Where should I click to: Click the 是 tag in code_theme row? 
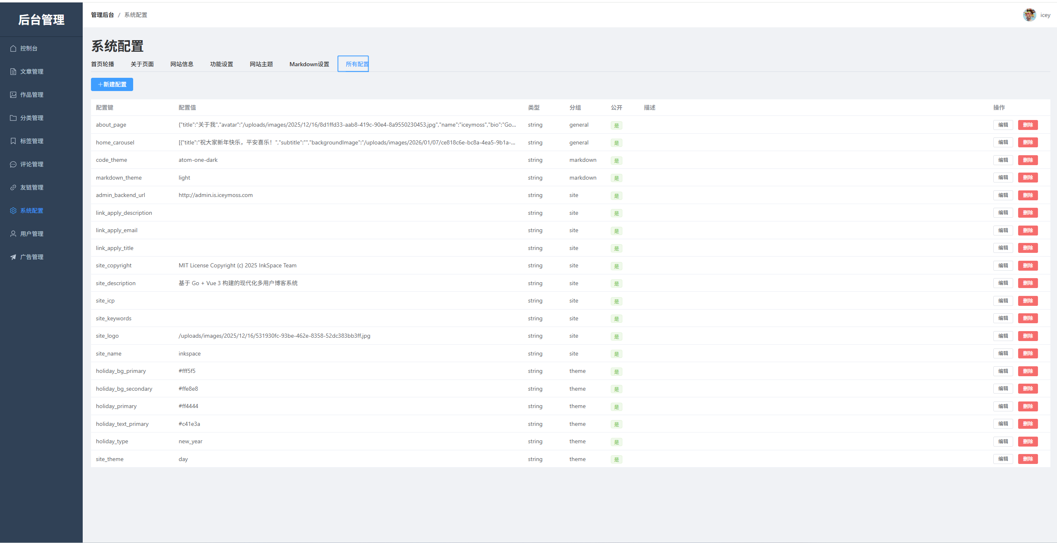pos(616,161)
